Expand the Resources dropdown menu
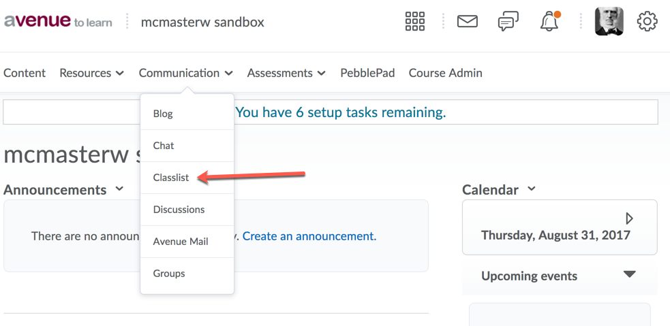670x326 pixels. pos(91,73)
